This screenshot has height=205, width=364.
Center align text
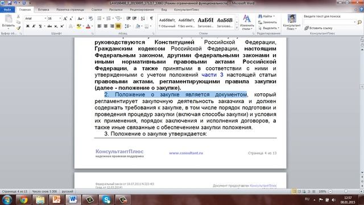tap(106, 26)
